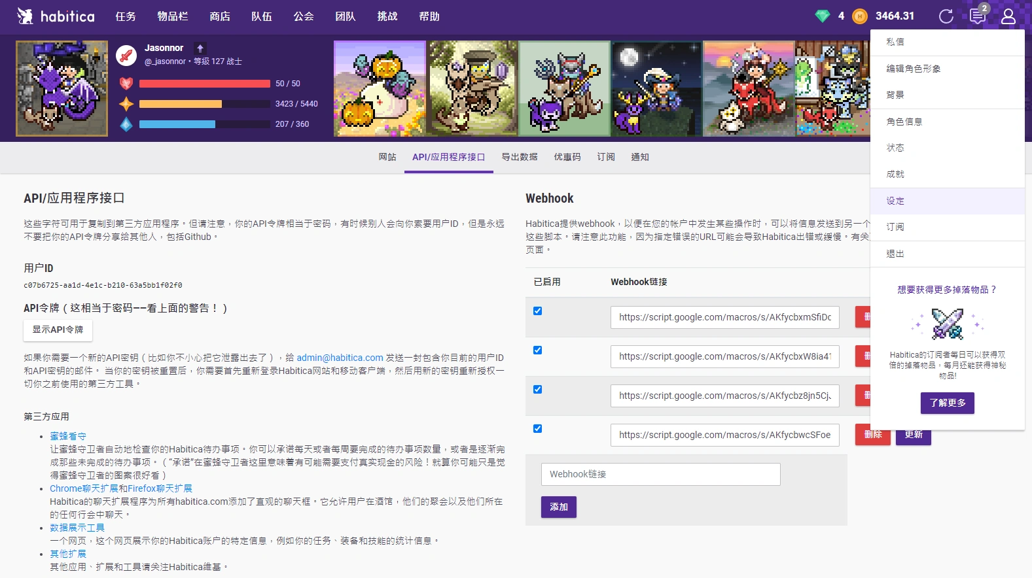This screenshot has height=578, width=1032.
Task: Open the 物品栏 menu
Action: click(173, 16)
